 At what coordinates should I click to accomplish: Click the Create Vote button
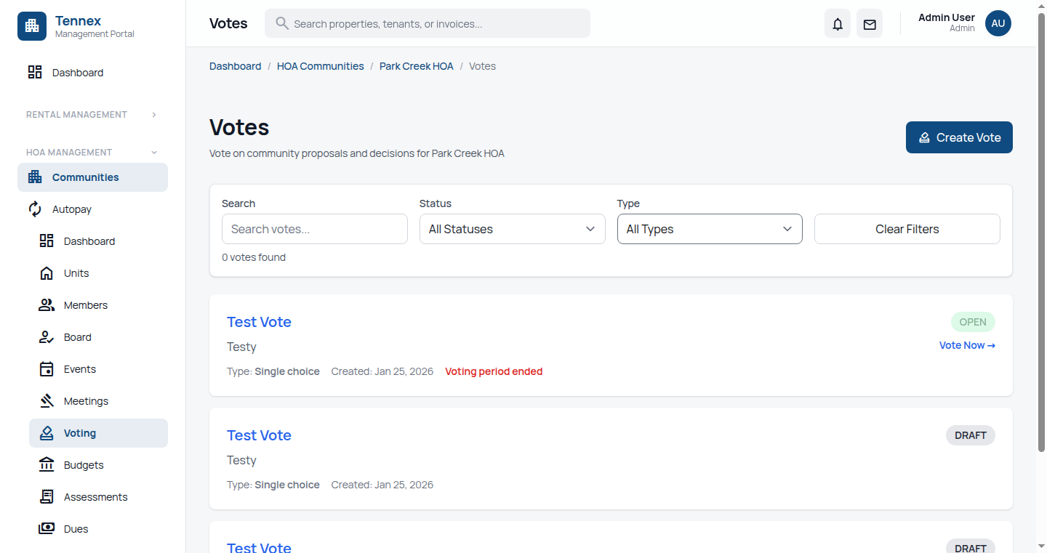pyautogui.click(x=958, y=137)
